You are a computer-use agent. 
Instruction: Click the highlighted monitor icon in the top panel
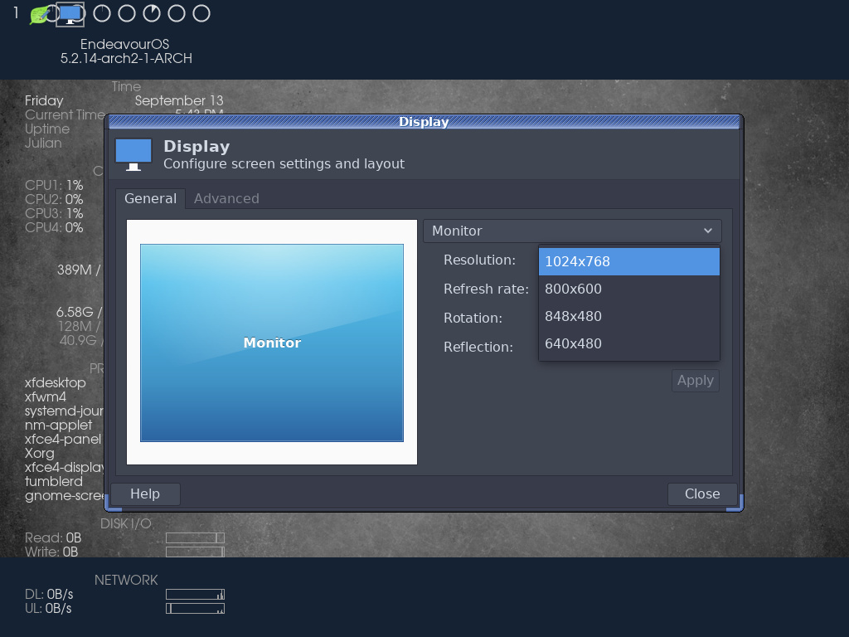70,14
